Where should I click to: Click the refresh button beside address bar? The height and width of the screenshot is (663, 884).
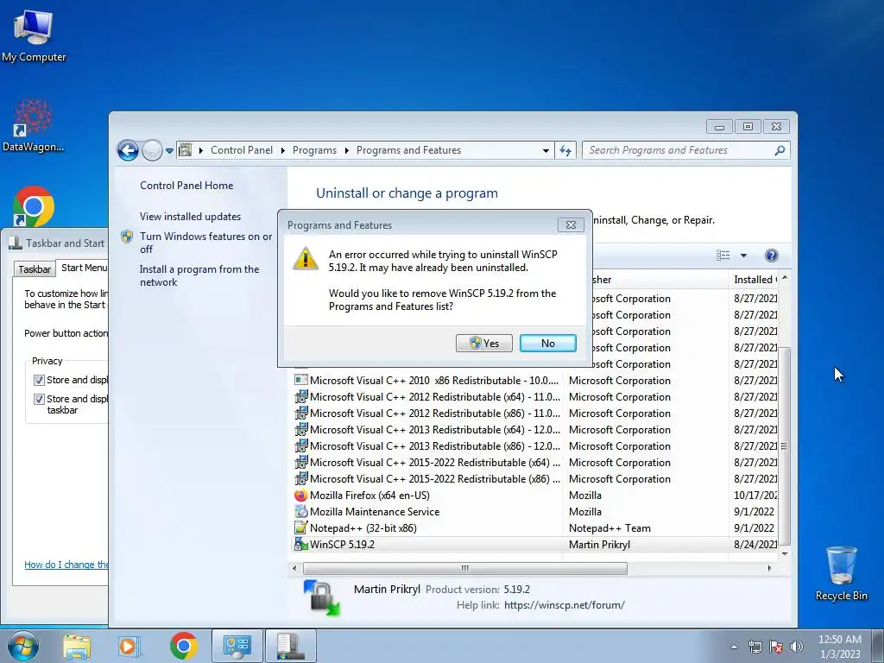coord(565,150)
